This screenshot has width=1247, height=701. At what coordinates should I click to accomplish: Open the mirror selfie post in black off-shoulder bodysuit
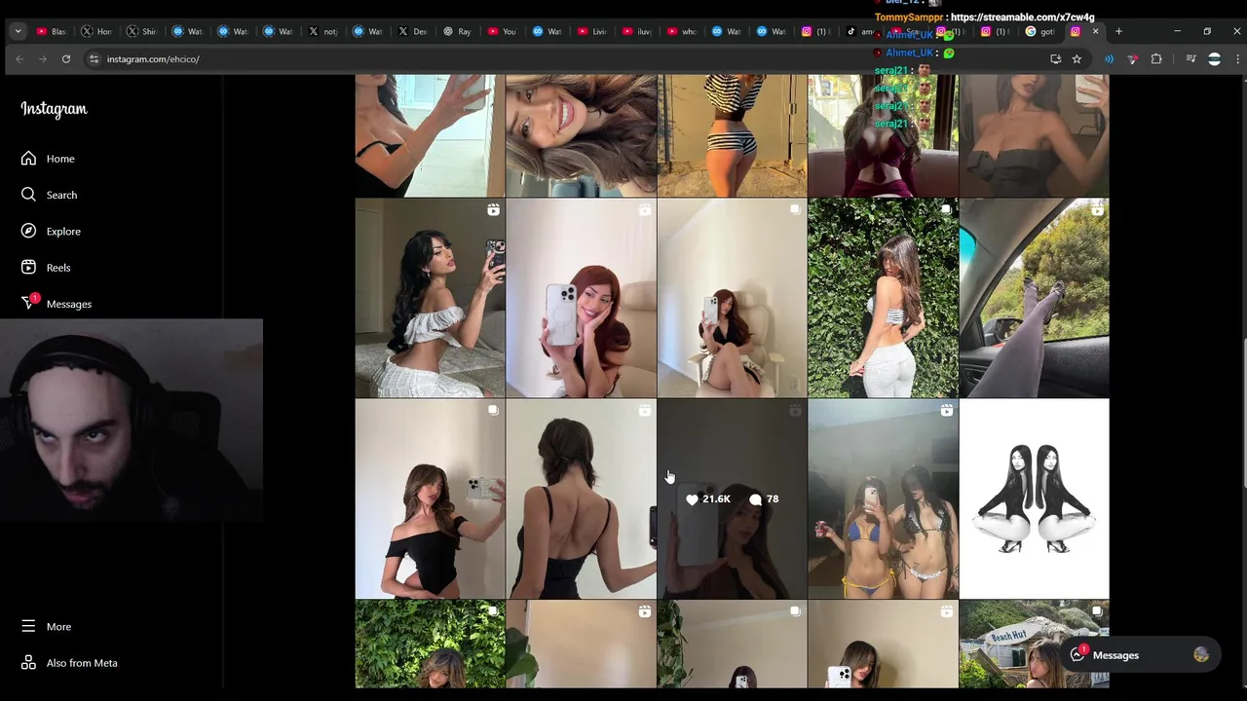430,498
